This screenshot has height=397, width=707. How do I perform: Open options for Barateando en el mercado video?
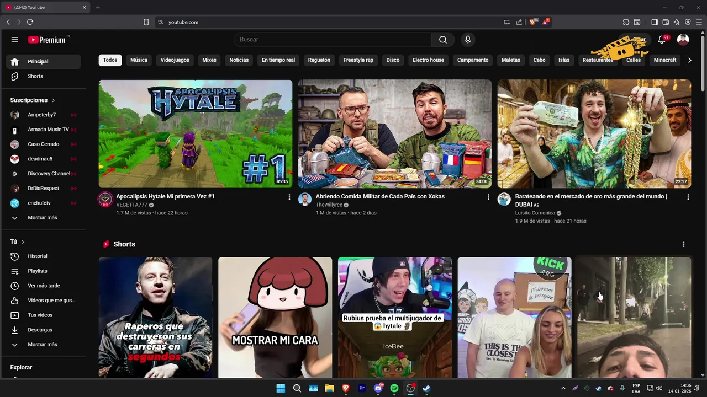(688, 197)
